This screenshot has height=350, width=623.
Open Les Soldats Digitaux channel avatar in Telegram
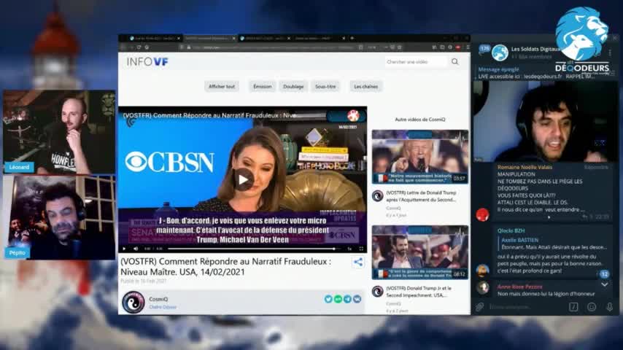[500, 52]
